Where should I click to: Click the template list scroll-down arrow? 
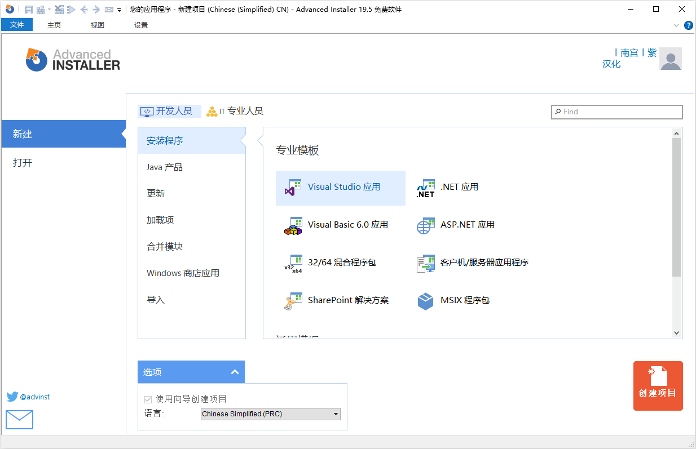[x=677, y=333]
